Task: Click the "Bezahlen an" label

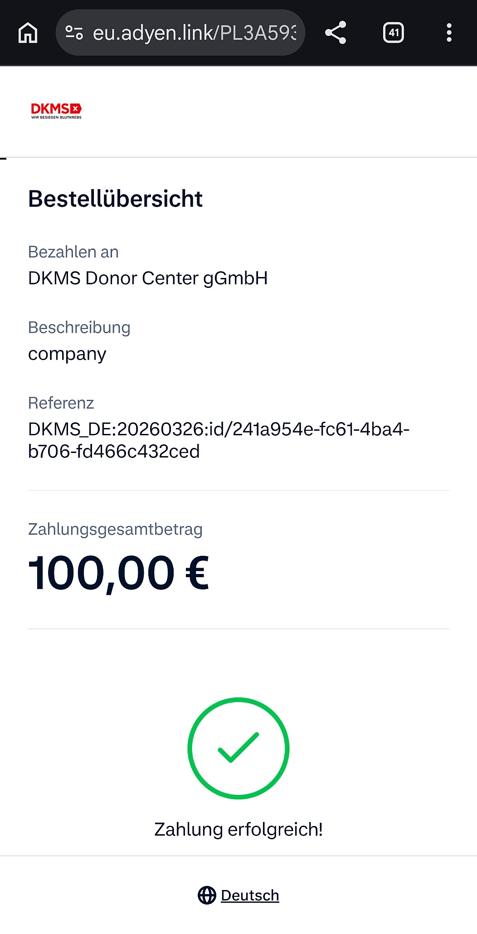Action: click(x=73, y=252)
